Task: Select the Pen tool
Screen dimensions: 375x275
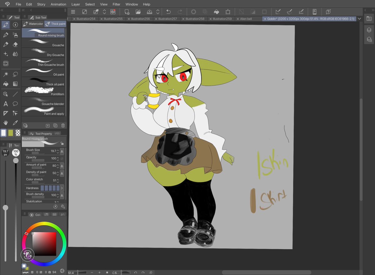Action: click(x=6, y=35)
